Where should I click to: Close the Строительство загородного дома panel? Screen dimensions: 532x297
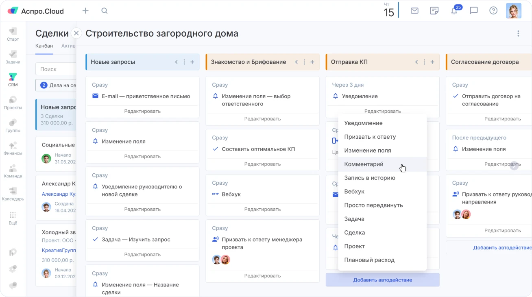coord(76,33)
